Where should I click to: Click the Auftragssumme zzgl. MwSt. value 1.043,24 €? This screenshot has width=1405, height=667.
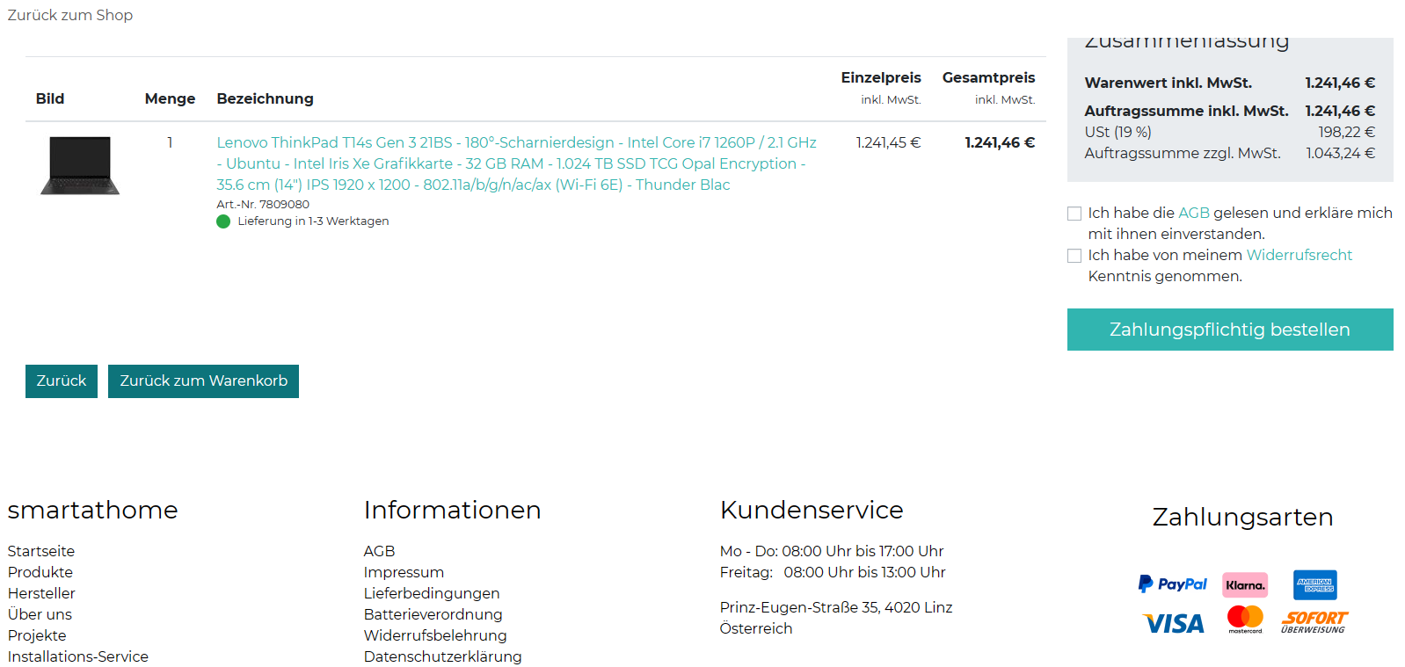(1341, 153)
